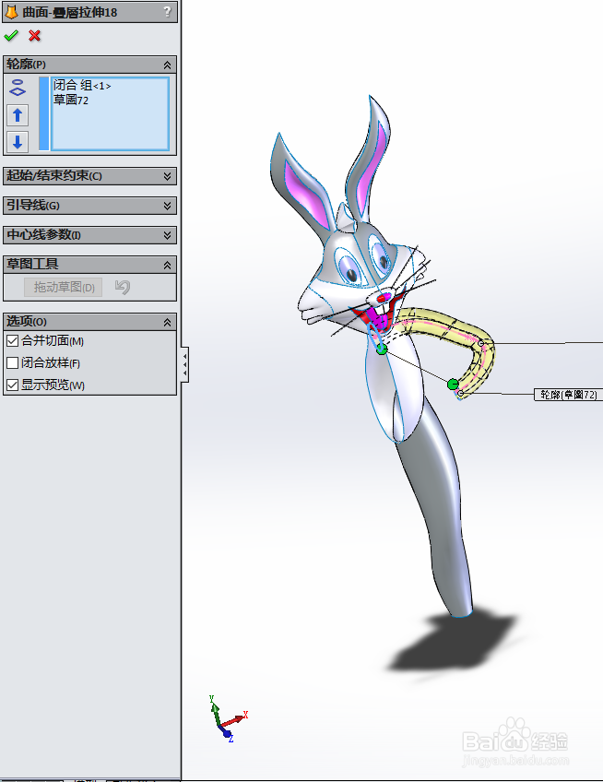The height and width of the screenshot is (782, 603).
Task: Click the profile selection icon beside list
Action: pyautogui.click(x=18, y=88)
